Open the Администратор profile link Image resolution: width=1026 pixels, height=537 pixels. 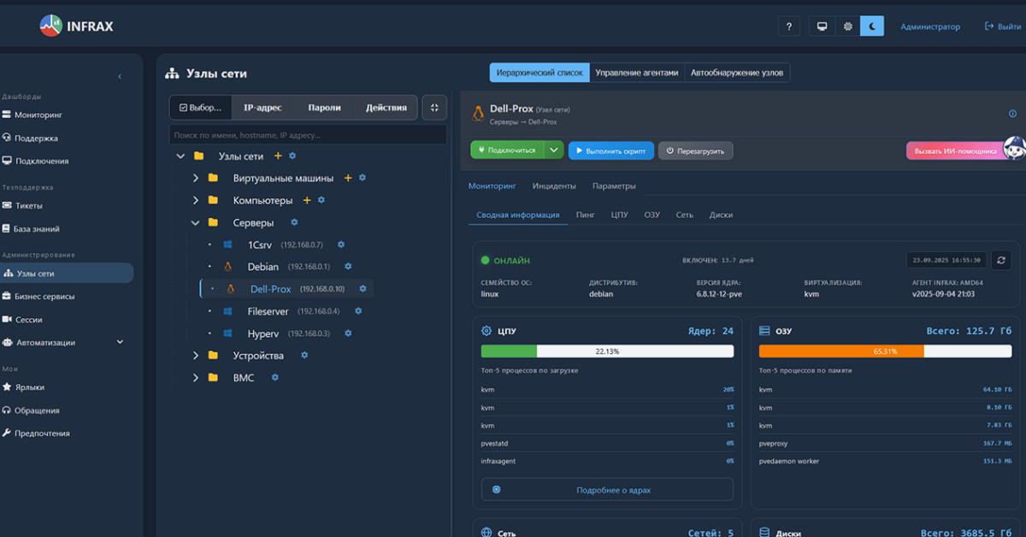point(930,27)
